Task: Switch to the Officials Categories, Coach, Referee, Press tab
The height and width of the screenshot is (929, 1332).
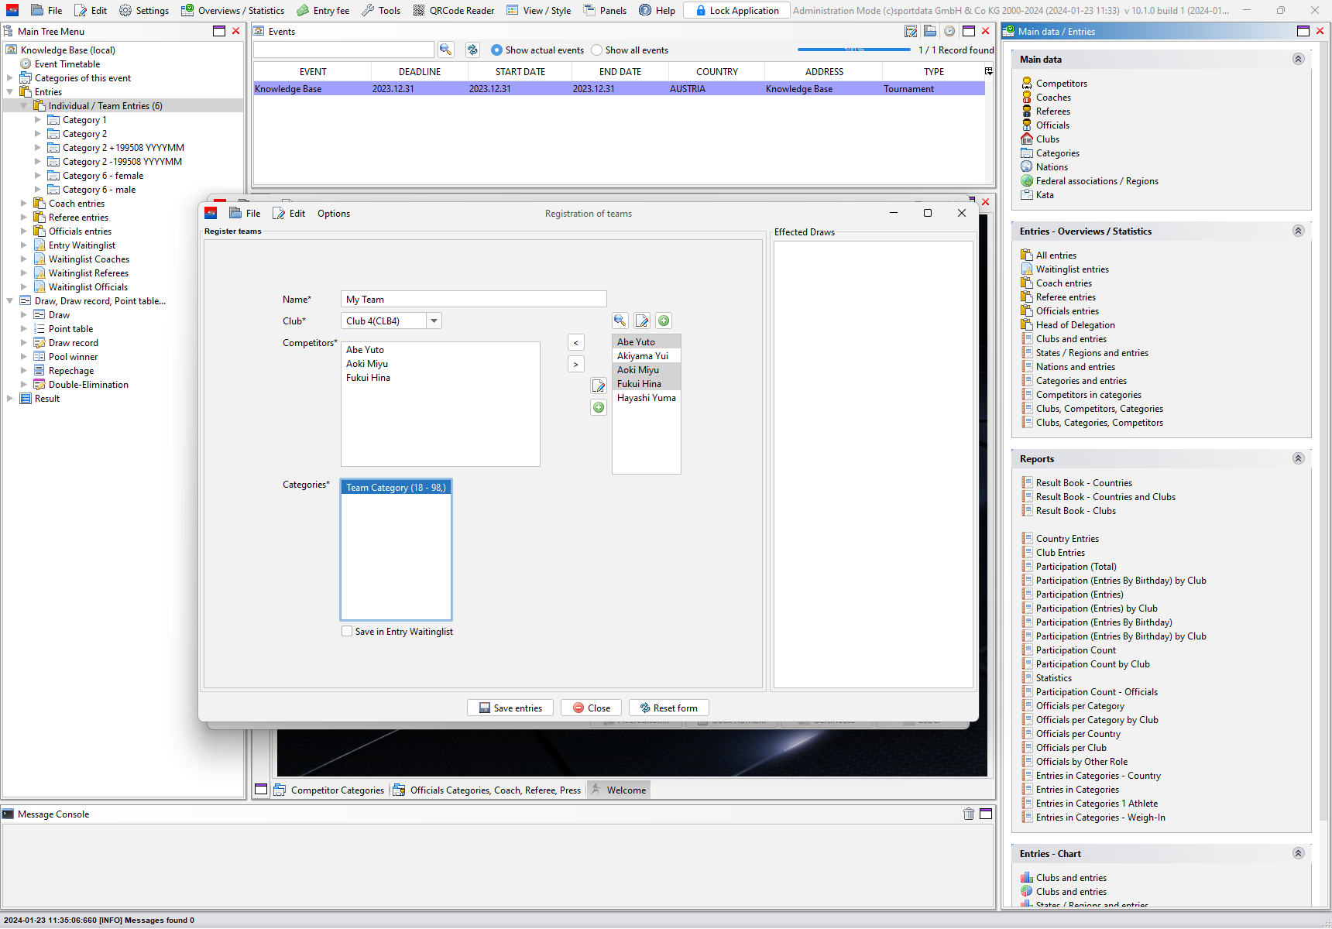Action: pos(487,790)
